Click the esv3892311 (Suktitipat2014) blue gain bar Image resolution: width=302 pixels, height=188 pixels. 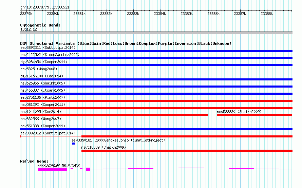(156, 51)
